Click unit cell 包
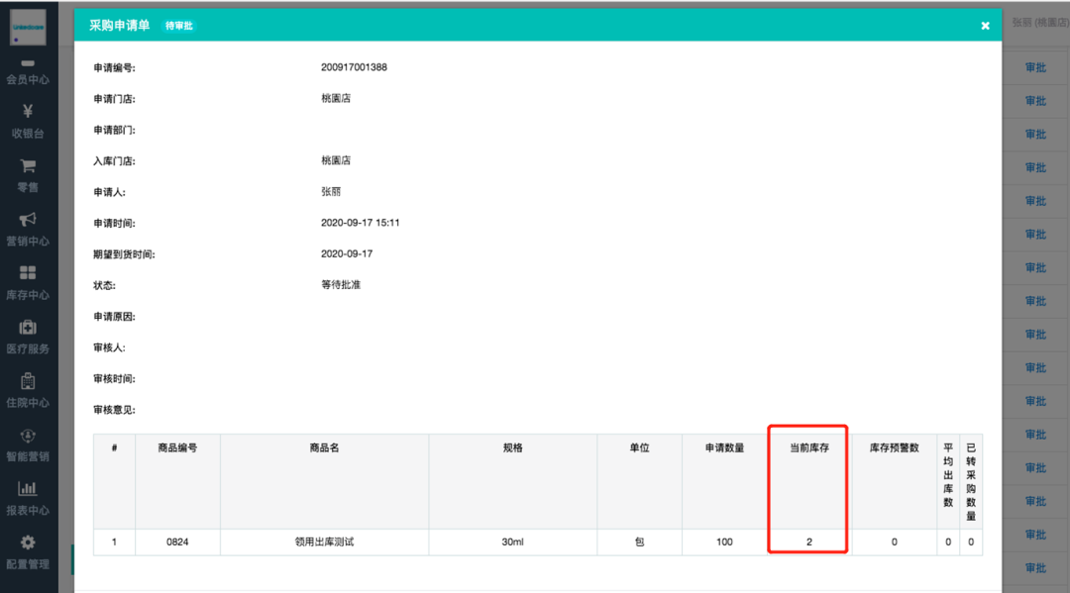 (639, 542)
